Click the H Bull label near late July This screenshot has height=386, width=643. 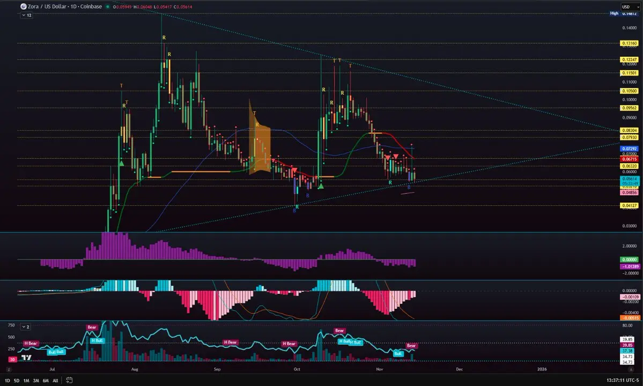coord(97,340)
